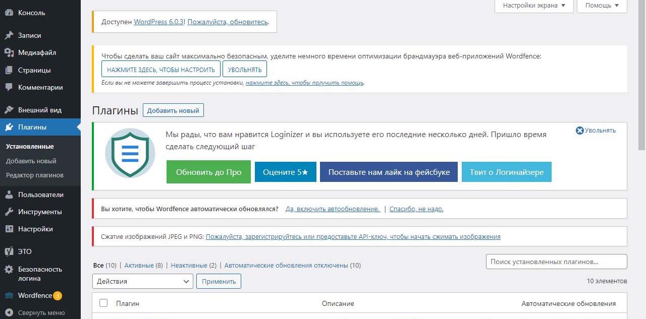The width and height of the screenshot is (646, 319).
Task: Click the Внешний вид paintbrush icon
Action: tap(9, 110)
